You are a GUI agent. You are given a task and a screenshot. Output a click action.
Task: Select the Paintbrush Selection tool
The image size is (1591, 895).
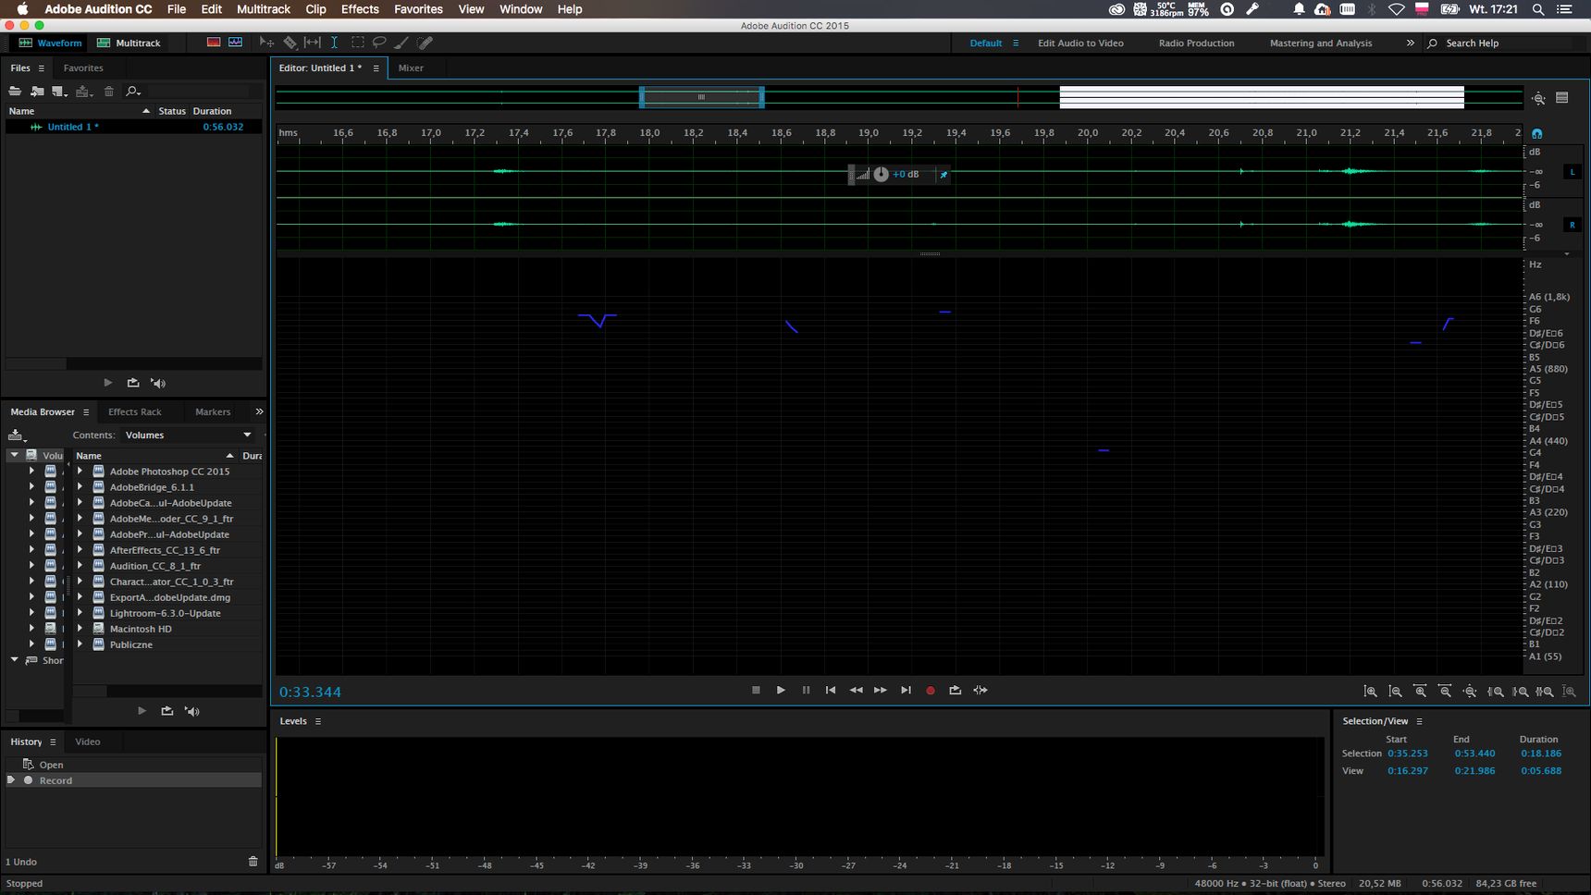click(x=401, y=43)
